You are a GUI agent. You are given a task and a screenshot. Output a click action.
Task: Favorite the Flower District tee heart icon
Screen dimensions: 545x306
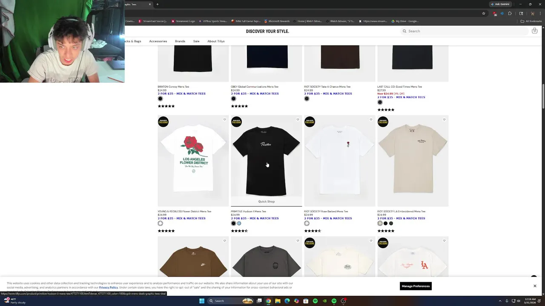225,119
